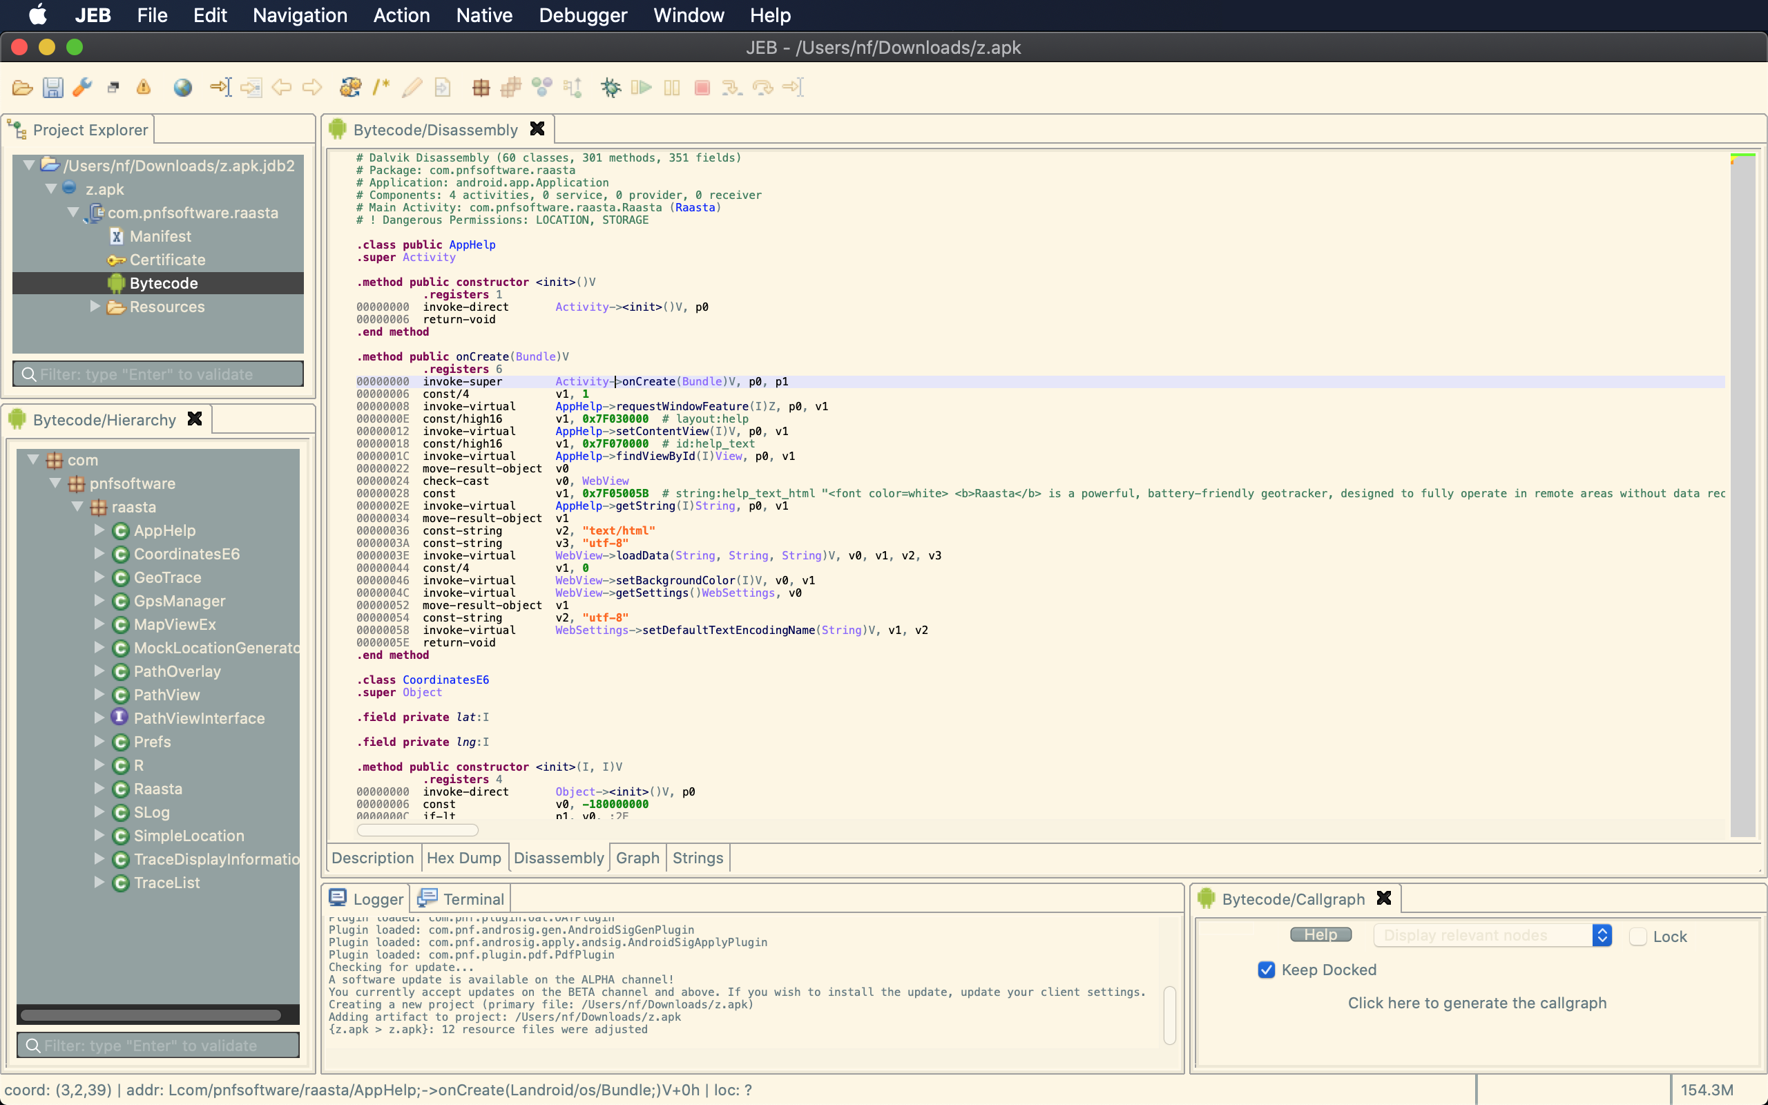1768x1105 pixels.
Task: Switch to the Graph tab
Action: [x=637, y=857]
